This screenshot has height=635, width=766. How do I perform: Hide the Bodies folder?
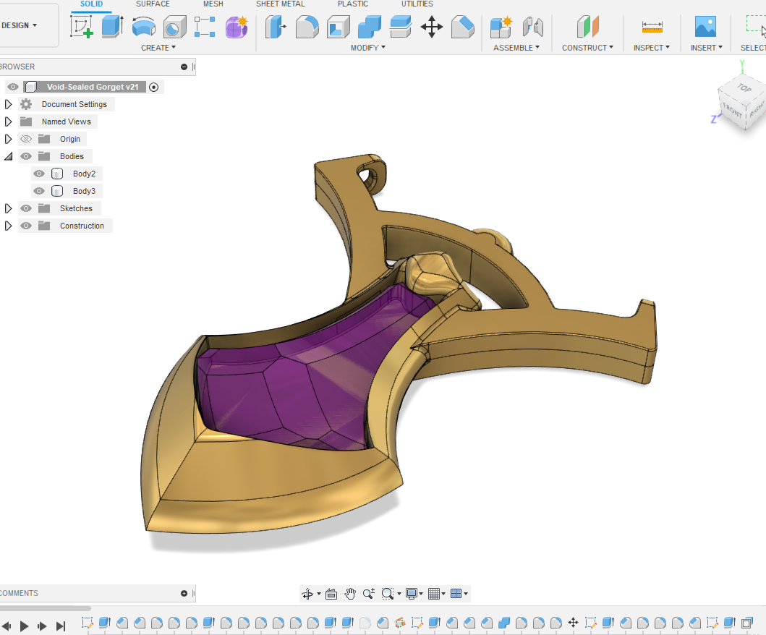pyautogui.click(x=26, y=156)
